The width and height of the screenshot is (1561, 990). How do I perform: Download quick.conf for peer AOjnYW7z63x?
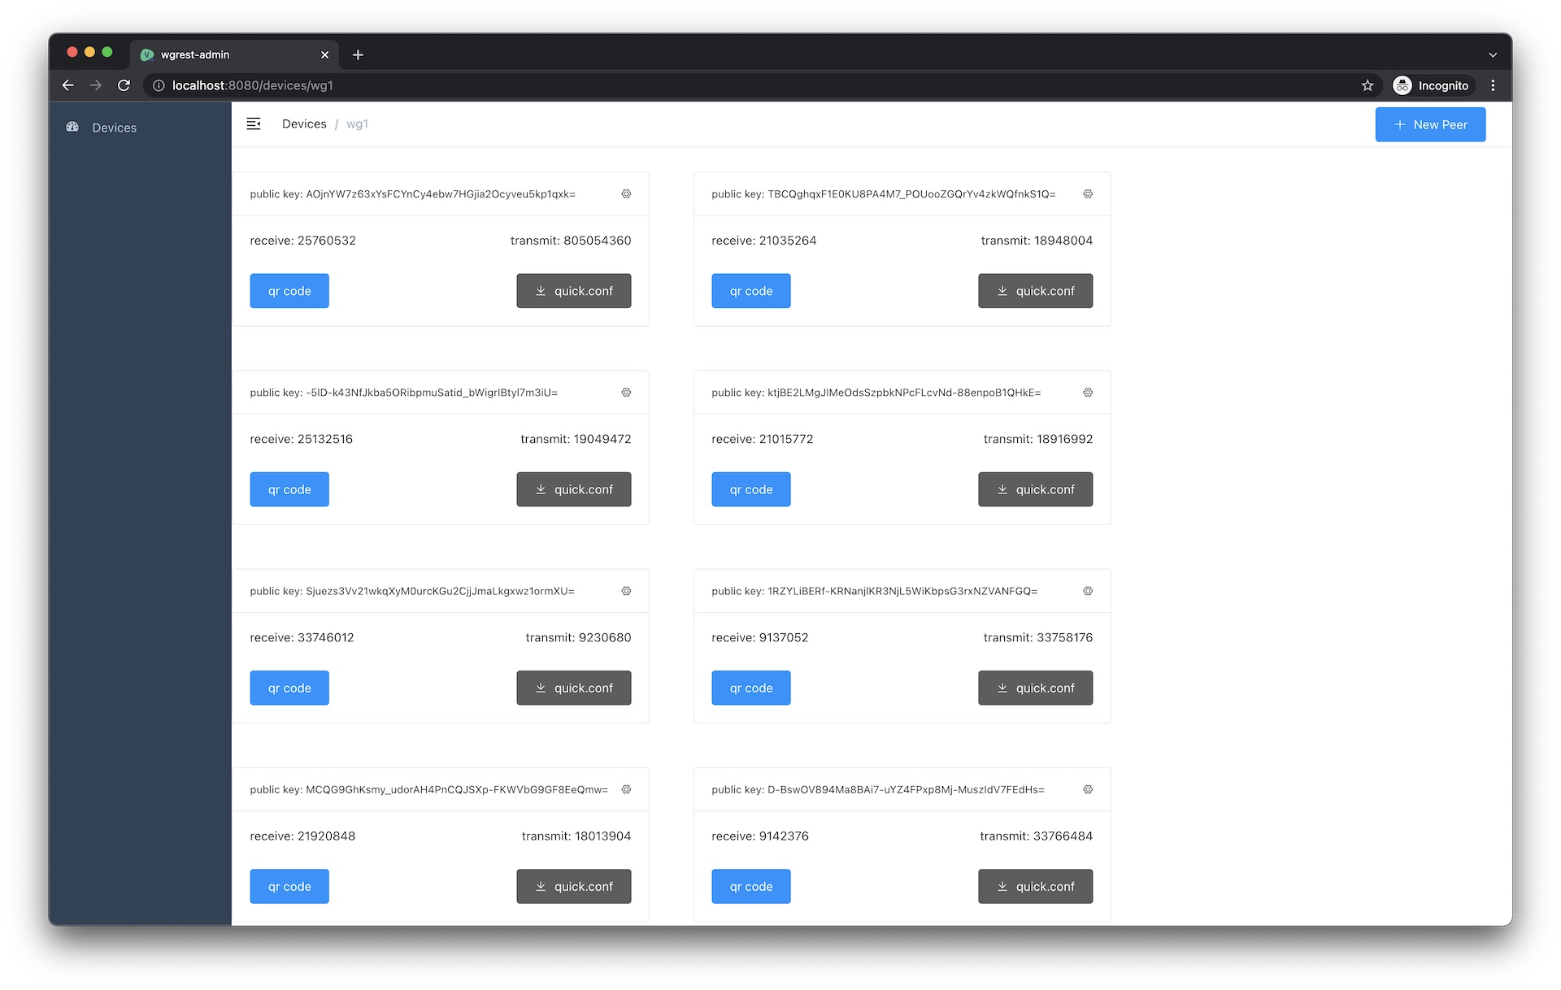(574, 291)
